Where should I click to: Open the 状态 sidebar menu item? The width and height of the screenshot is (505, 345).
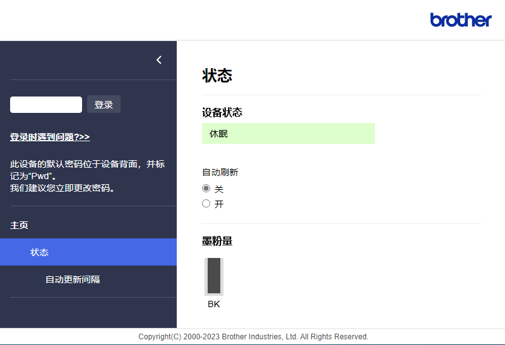coord(40,252)
